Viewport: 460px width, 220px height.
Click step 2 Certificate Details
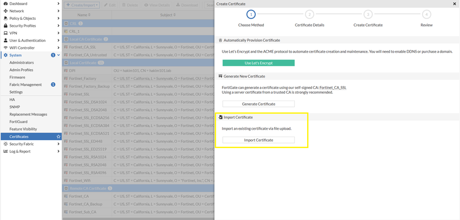coord(309,18)
